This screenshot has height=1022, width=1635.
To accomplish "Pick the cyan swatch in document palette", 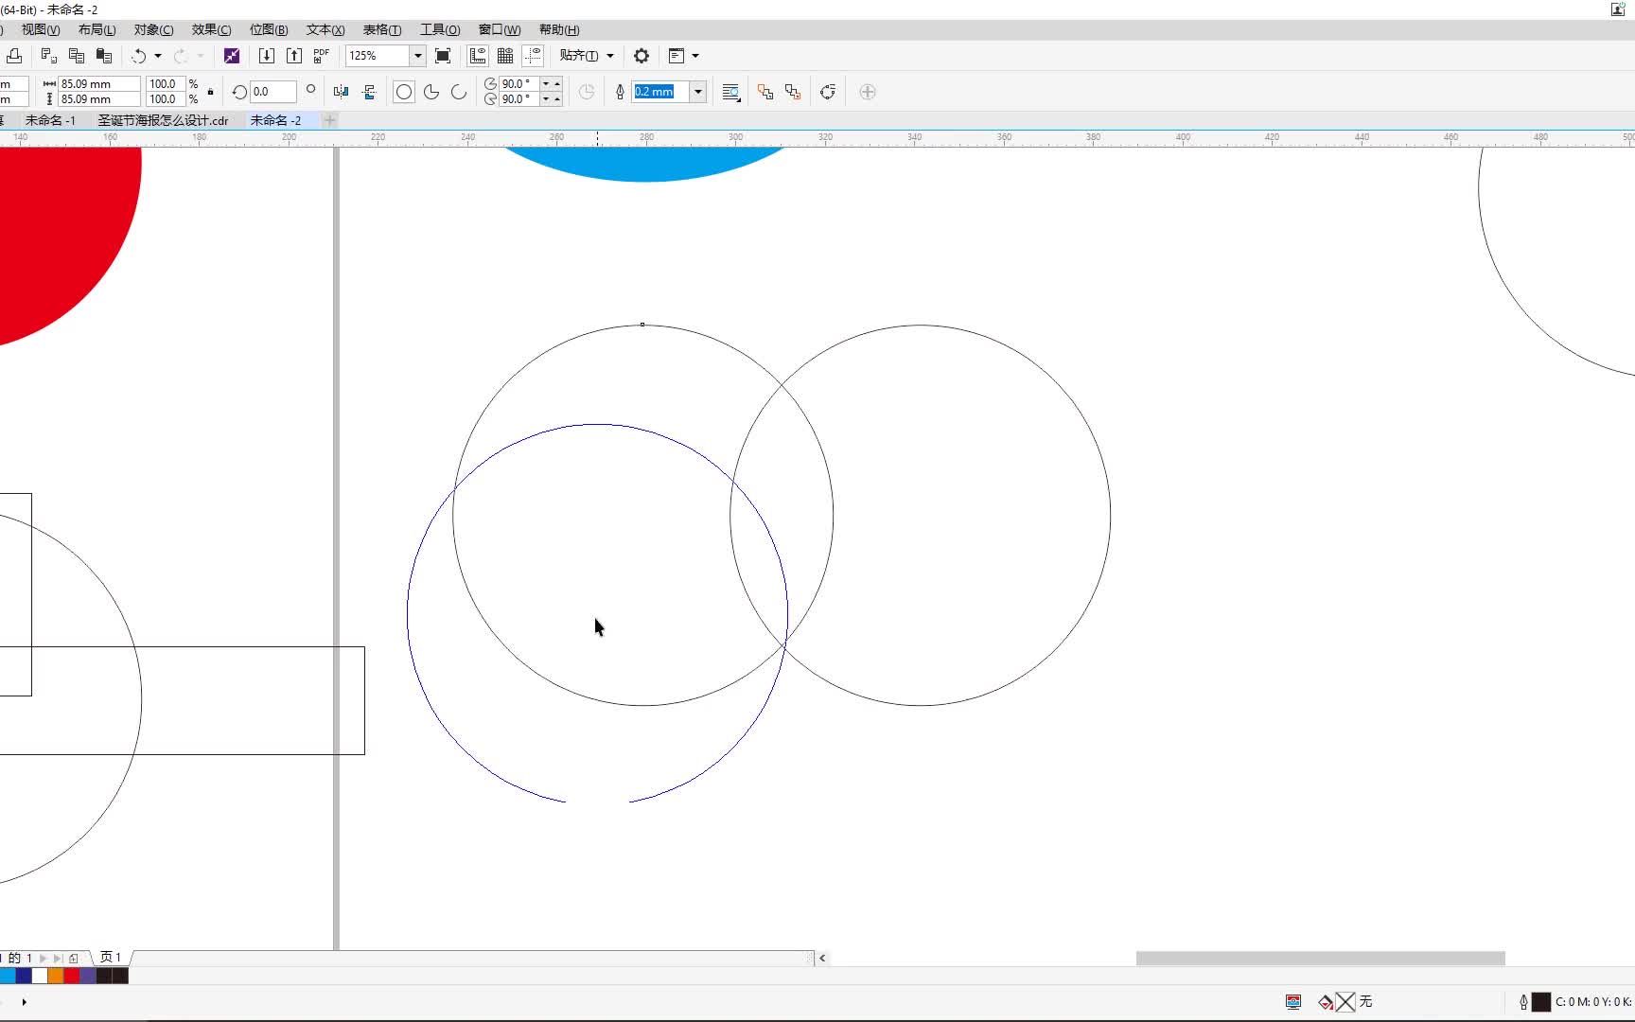I will pyautogui.click(x=8, y=976).
